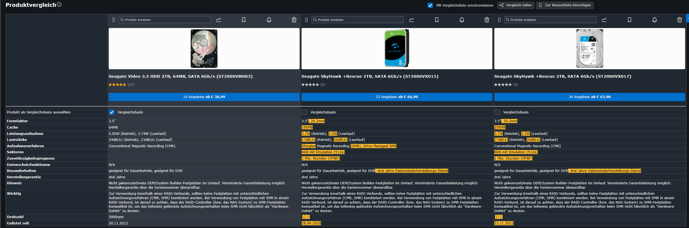Click the ST2000VX017 bare drive image
Image resolution: width=689 pixels, height=228 pixels.
click(590, 48)
